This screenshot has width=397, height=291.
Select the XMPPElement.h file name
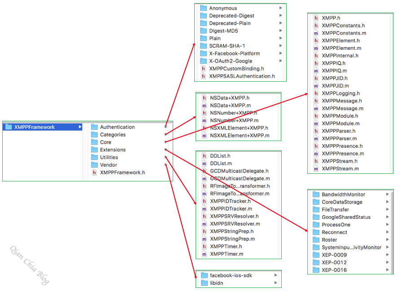(x=340, y=40)
